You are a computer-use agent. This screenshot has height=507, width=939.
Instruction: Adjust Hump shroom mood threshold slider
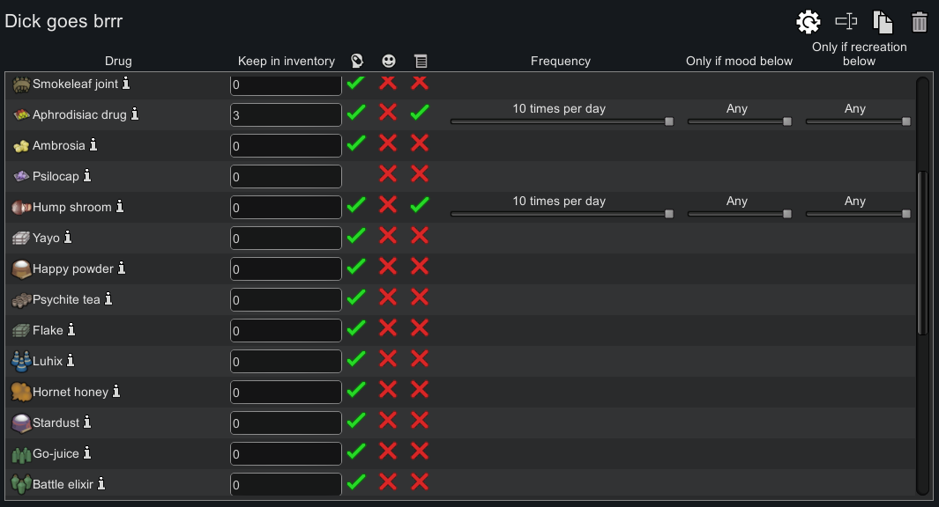740,214
